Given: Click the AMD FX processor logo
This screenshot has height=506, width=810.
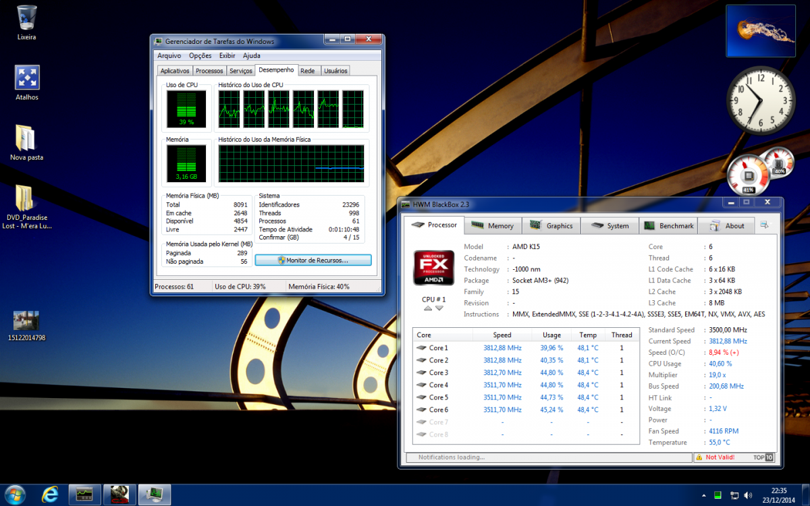Looking at the screenshot, I should coord(433,268).
